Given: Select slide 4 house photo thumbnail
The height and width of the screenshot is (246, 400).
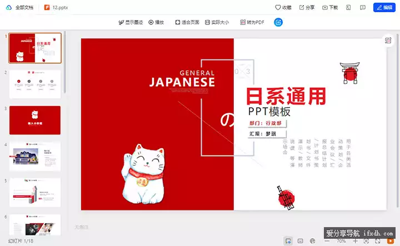Looking at the screenshot, I should tap(35, 156).
